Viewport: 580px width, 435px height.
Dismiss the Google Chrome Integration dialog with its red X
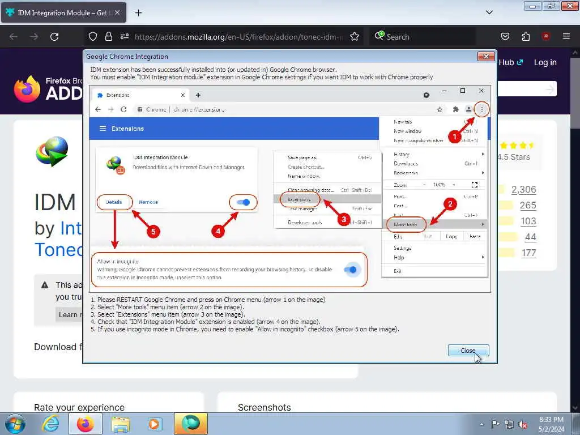486,56
